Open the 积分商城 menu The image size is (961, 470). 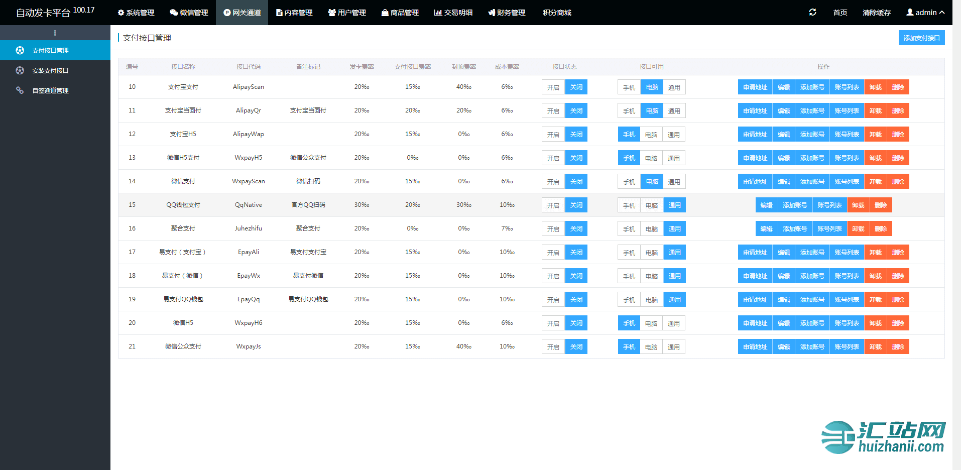pos(557,13)
